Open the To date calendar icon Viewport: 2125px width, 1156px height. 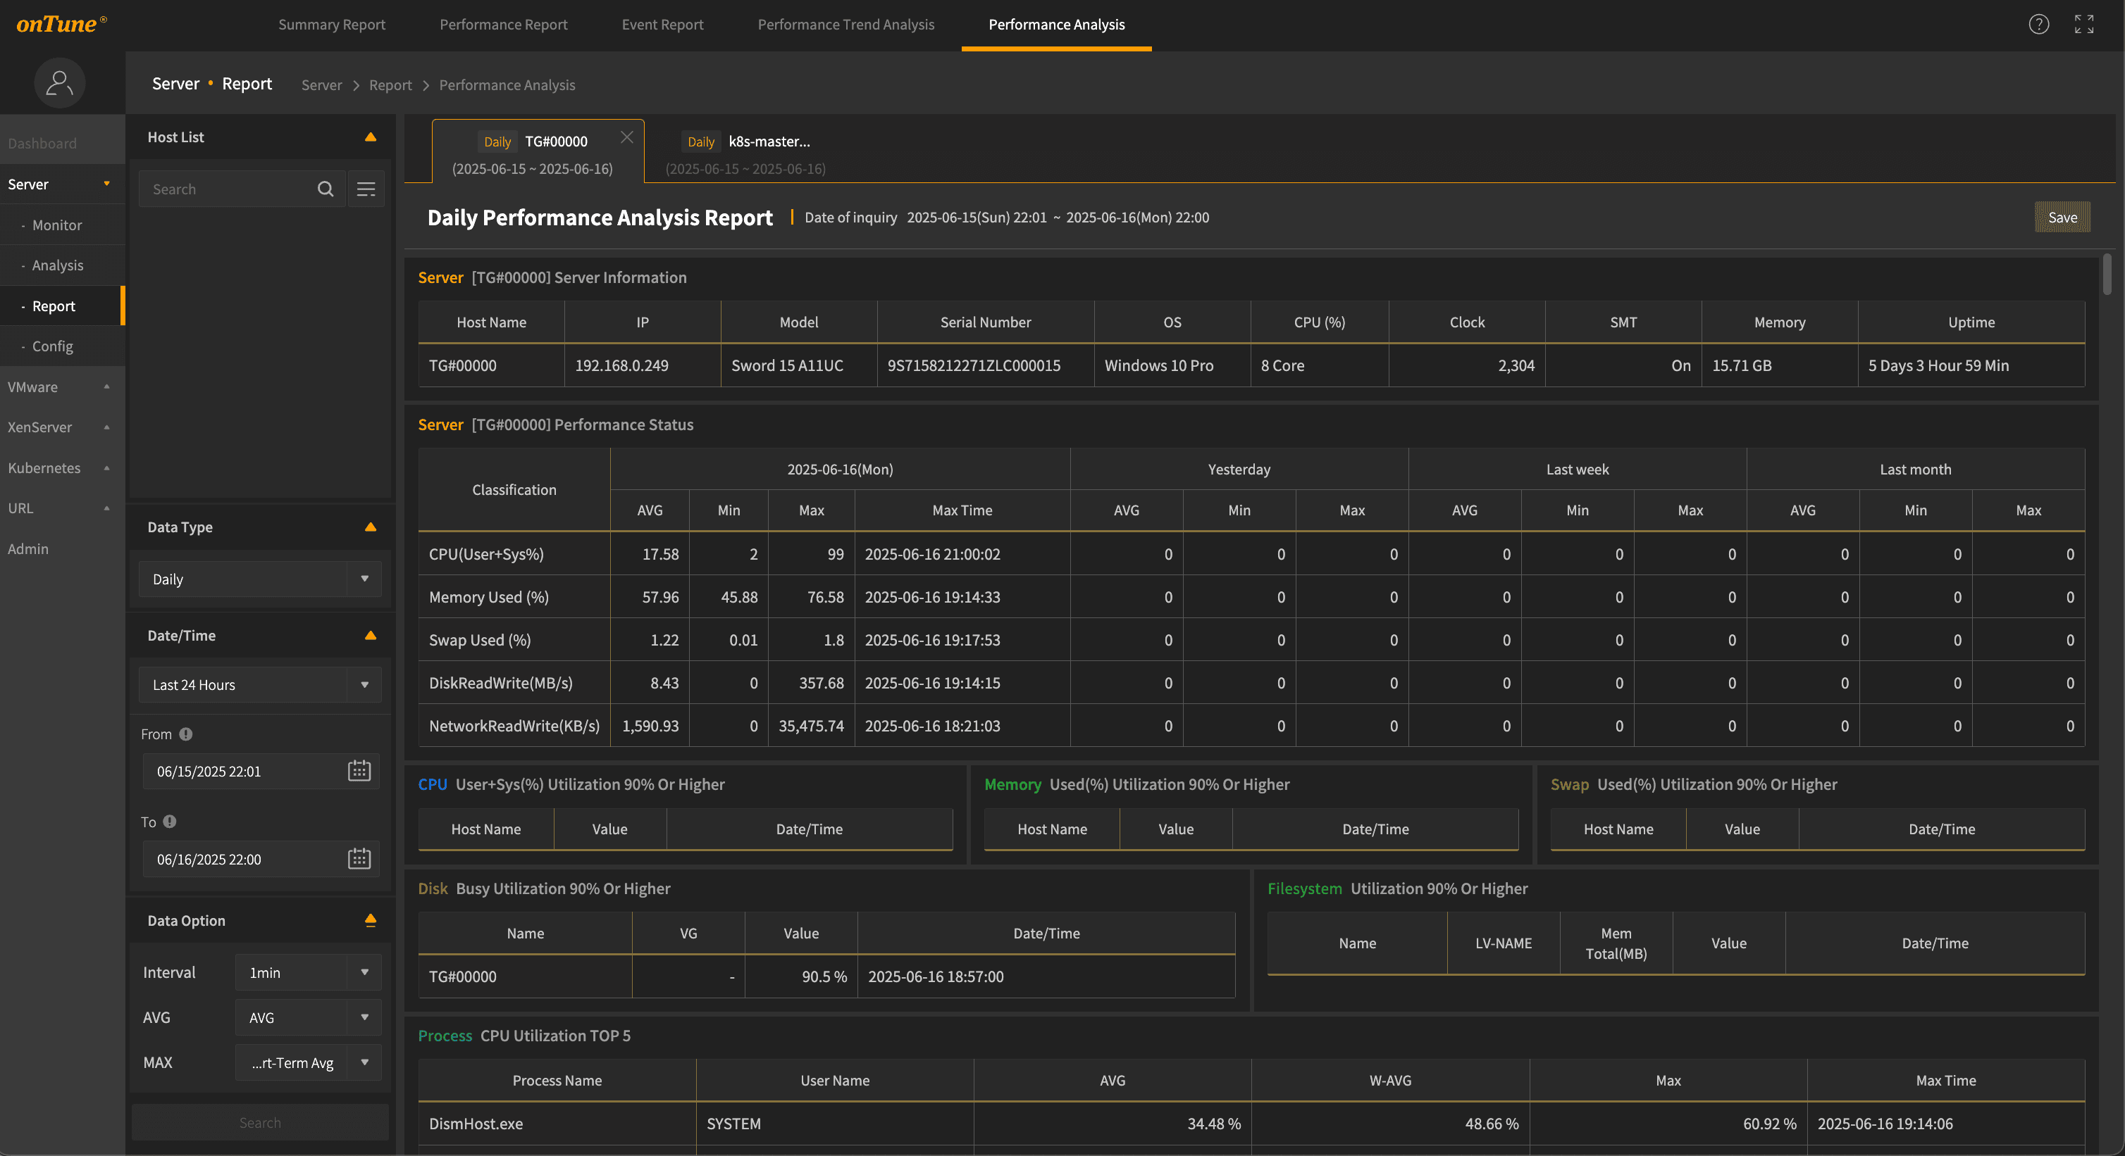pos(359,859)
